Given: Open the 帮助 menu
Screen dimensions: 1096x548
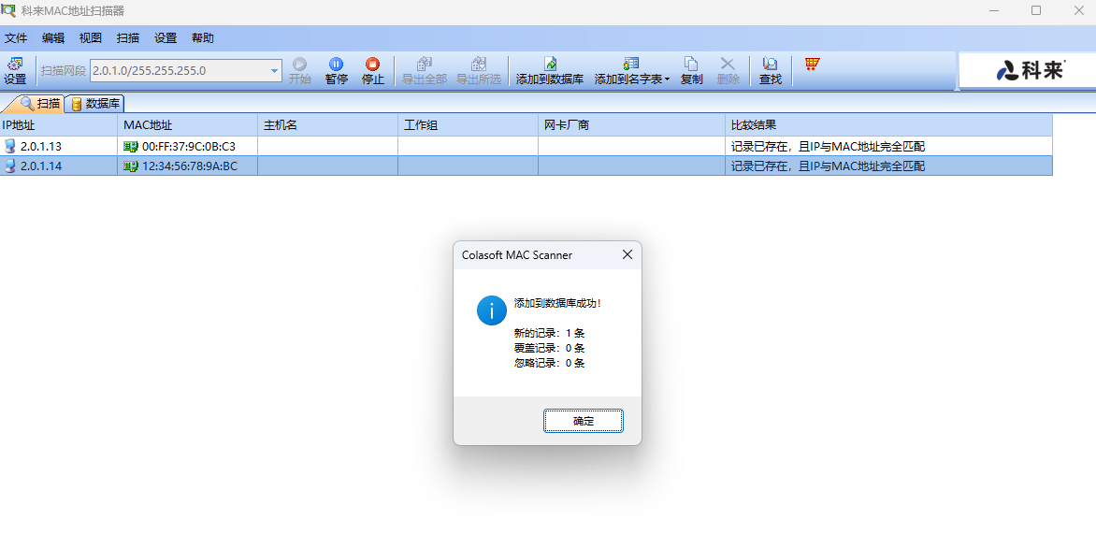Looking at the screenshot, I should pos(203,38).
